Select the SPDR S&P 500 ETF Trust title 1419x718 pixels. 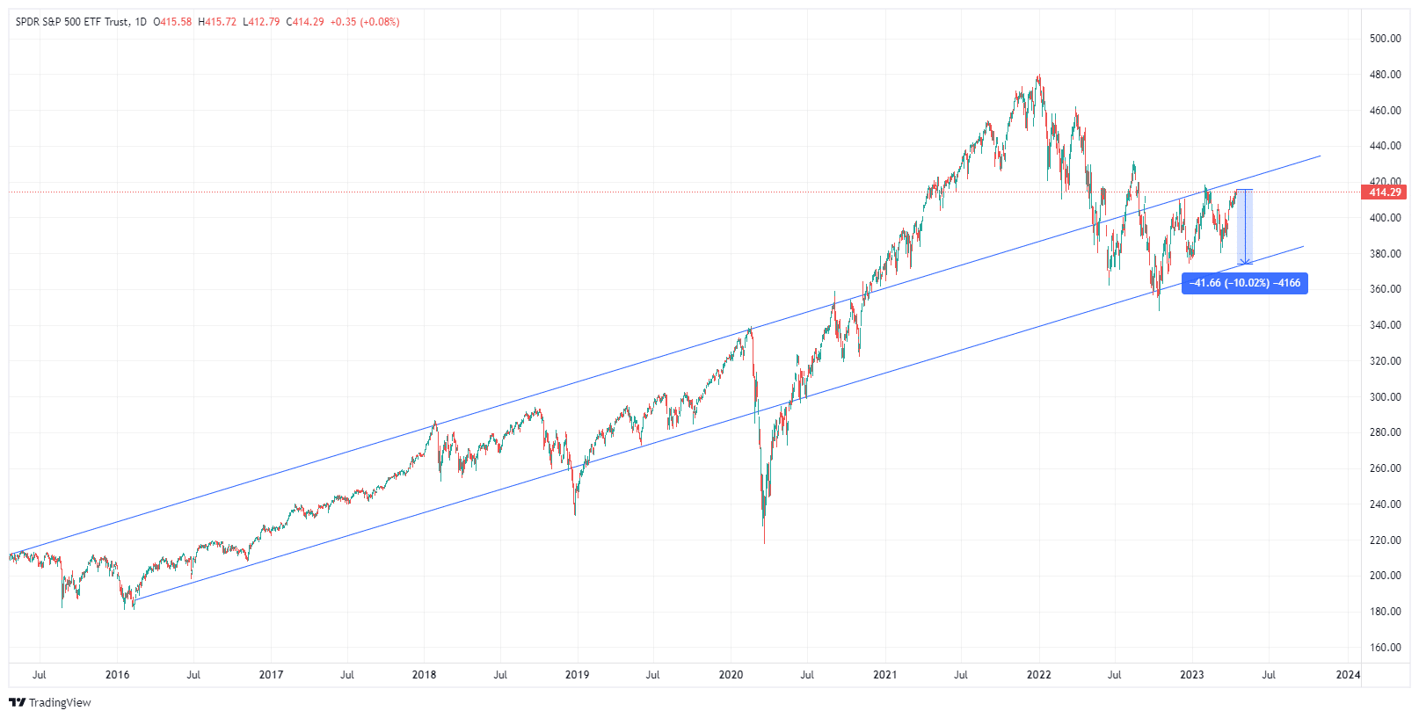[x=72, y=22]
